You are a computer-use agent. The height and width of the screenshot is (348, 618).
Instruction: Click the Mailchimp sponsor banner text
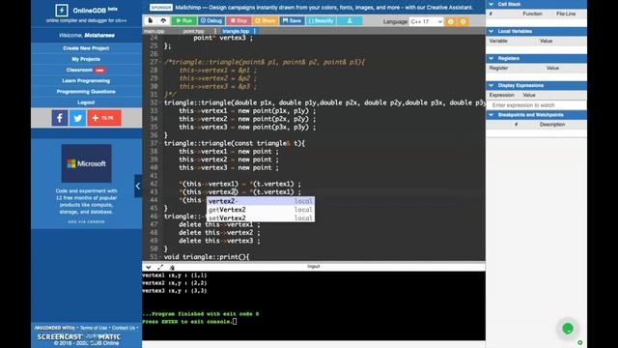[x=324, y=7]
